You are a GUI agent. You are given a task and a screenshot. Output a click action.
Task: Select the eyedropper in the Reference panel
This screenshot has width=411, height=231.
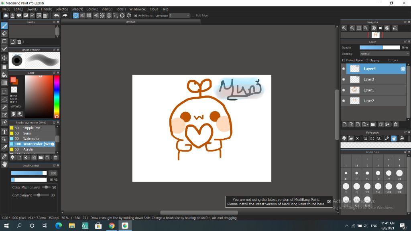click(387, 138)
